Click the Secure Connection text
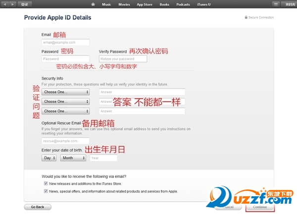This screenshot has height=216, width=297. coord(261,17)
